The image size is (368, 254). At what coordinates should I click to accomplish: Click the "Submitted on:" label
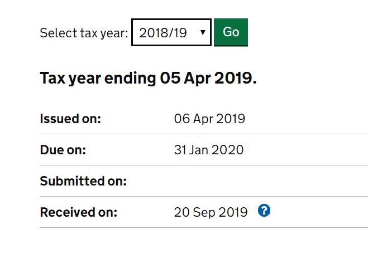click(x=83, y=181)
